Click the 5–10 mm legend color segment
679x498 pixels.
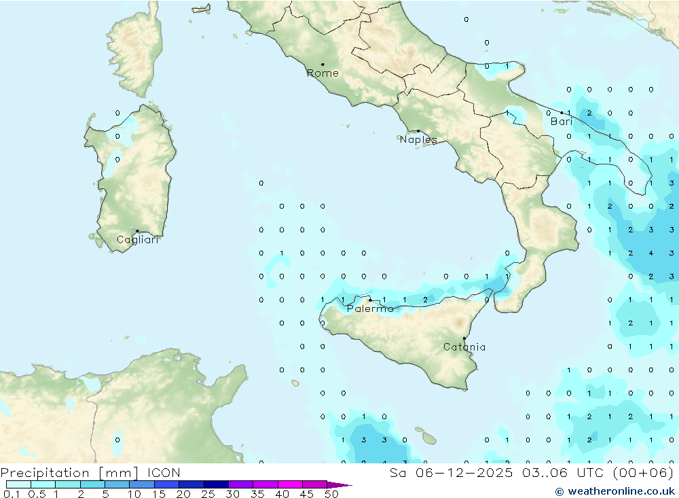click(x=117, y=484)
